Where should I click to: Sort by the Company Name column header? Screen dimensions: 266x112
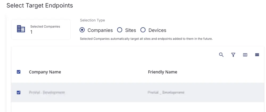pyautogui.click(x=45, y=72)
